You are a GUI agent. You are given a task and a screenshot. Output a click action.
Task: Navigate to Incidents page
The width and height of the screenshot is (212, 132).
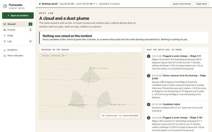coord(18,50)
